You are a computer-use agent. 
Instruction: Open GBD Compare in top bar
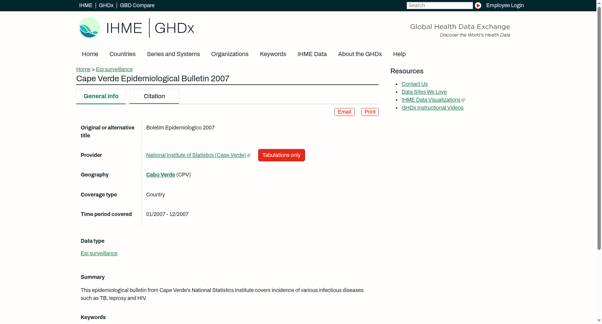coord(137,5)
